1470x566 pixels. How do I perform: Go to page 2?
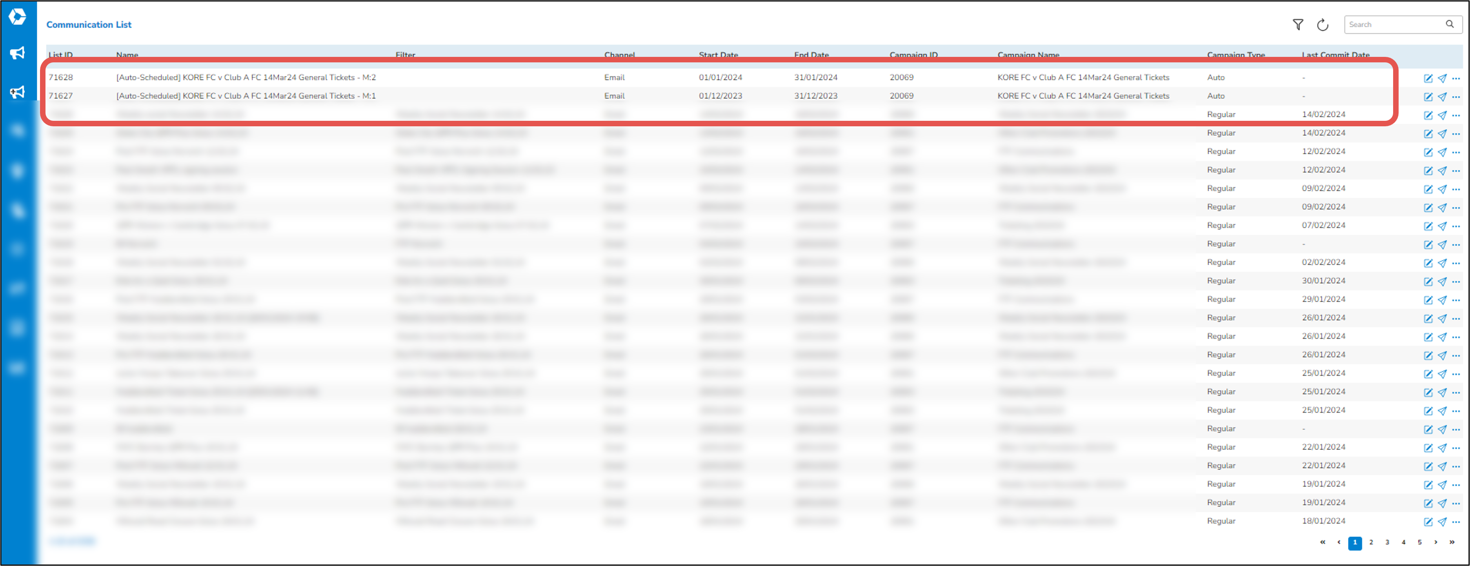[1371, 542]
